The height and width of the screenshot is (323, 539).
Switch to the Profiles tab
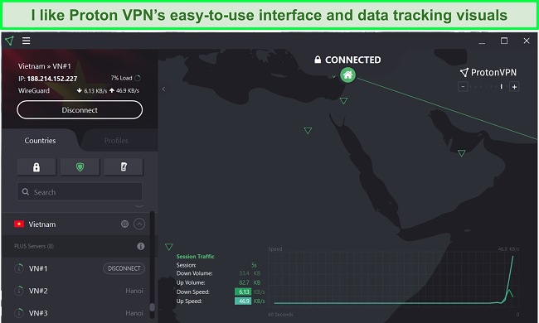116,141
